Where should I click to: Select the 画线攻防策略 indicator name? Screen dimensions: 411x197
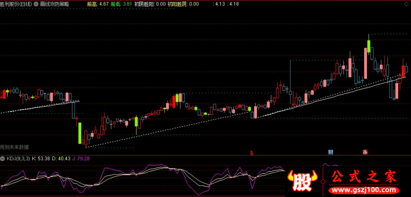(x=54, y=4)
